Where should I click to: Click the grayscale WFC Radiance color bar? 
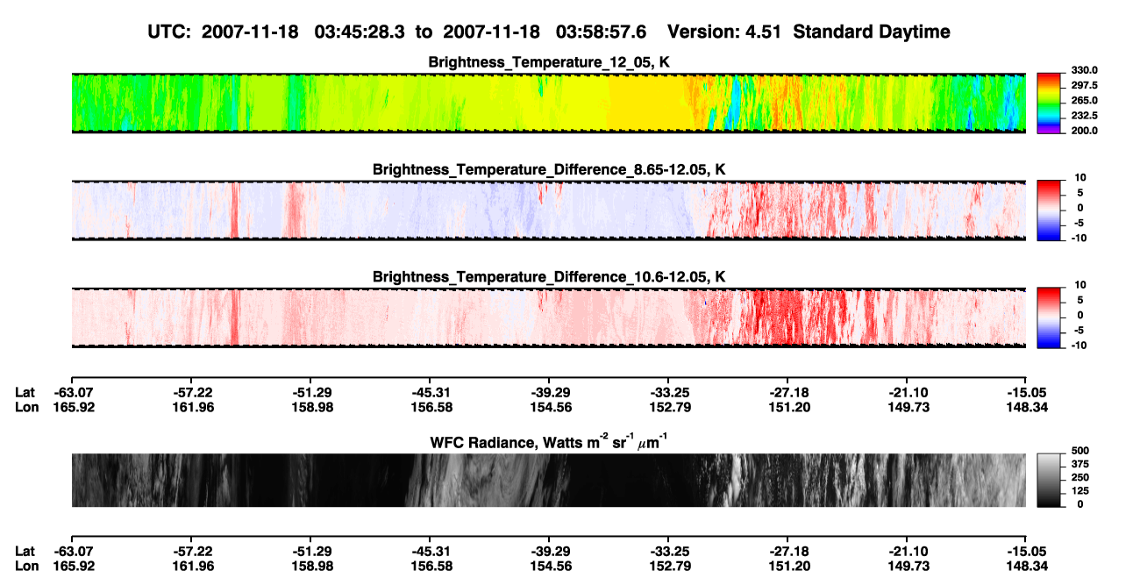coord(1051,481)
